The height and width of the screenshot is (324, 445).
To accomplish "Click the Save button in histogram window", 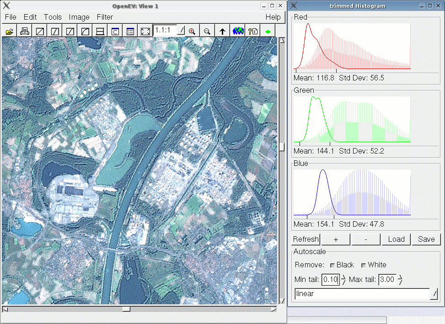I will point(426,239).
